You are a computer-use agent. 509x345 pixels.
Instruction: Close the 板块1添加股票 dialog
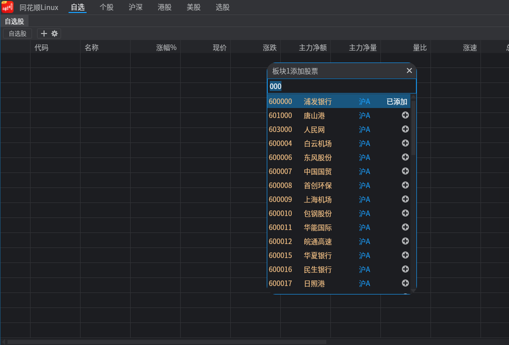pos(409,70)
